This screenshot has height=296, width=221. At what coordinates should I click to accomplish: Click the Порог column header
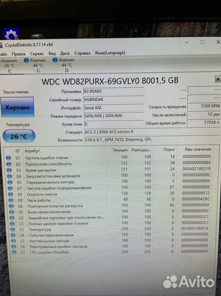169,150
